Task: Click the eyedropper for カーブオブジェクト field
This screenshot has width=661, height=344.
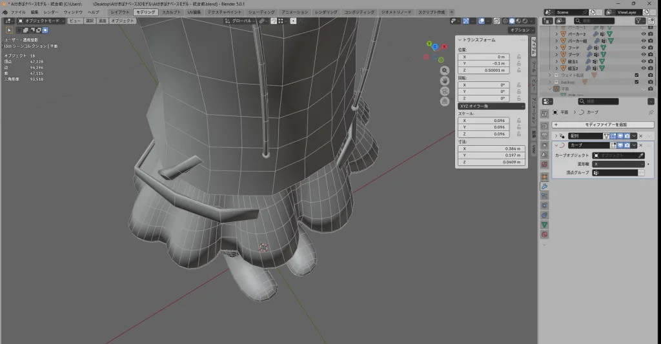Action: [x=640, y=156]
